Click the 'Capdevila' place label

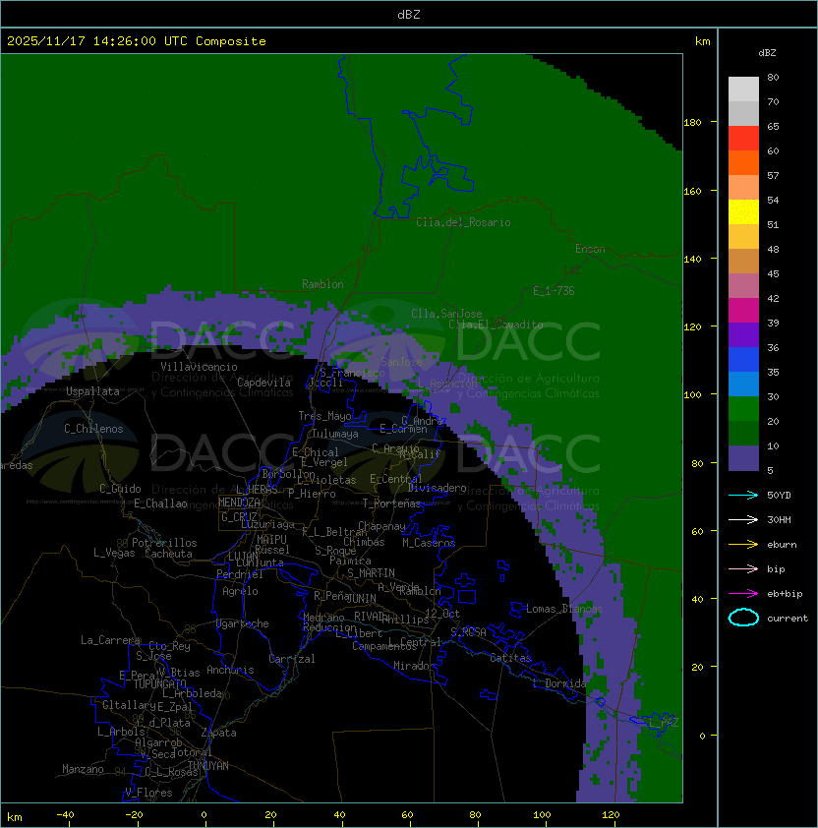coord(263,383)
